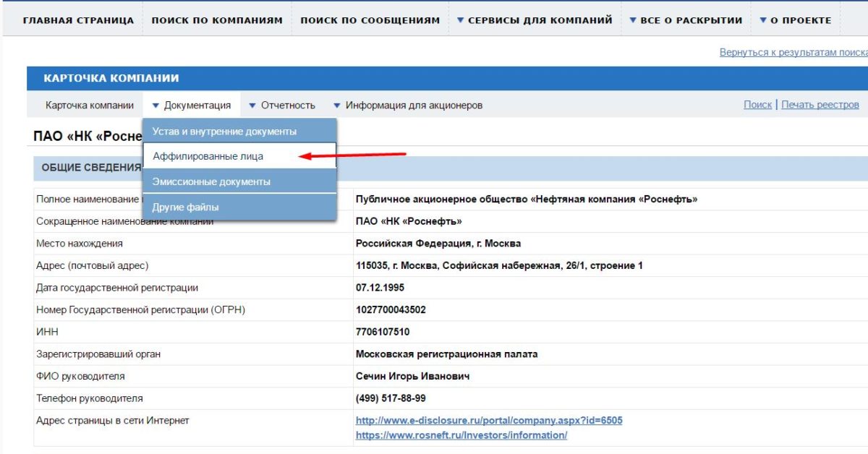The width and height of the screenshot is (868, 454).
Task: Click the ФИО руководителя label
Action: [80, 377]
